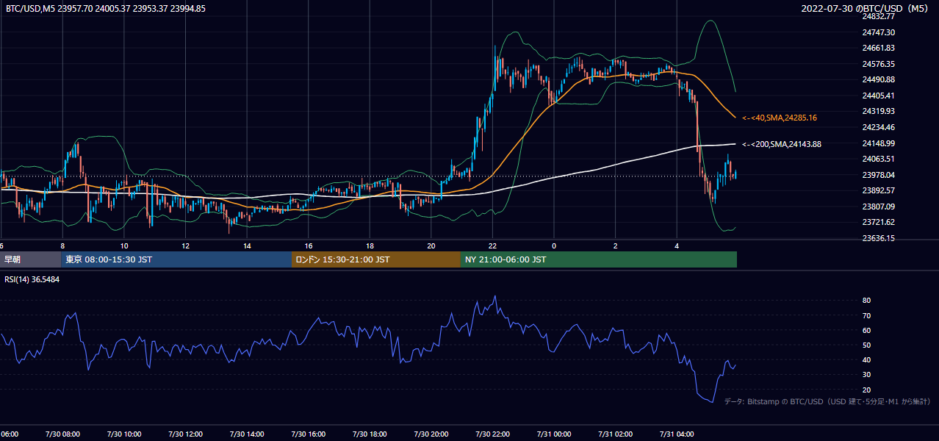This screenshot has width=939, height=441.
Task: Click the white 200 SMA 24143.88 label
Action: pos(782,144)
